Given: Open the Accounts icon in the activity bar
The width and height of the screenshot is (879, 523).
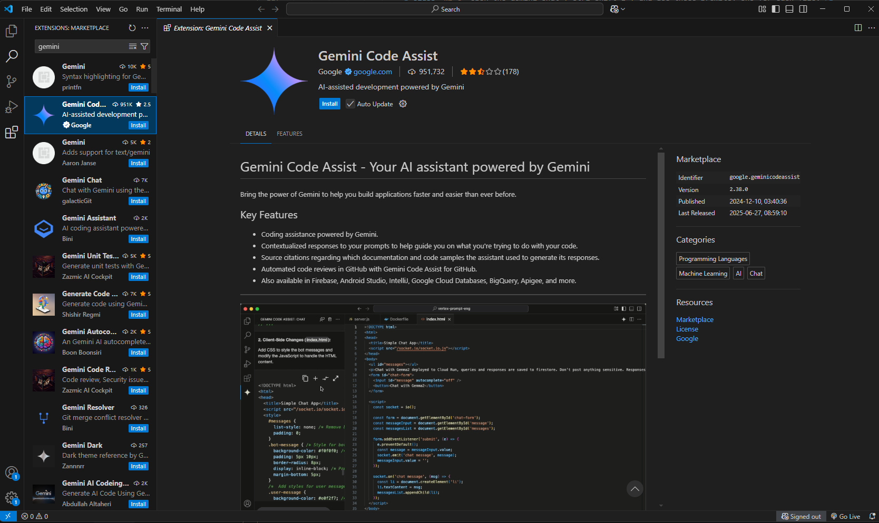Looking at the screenshot, I should (12, 473).
